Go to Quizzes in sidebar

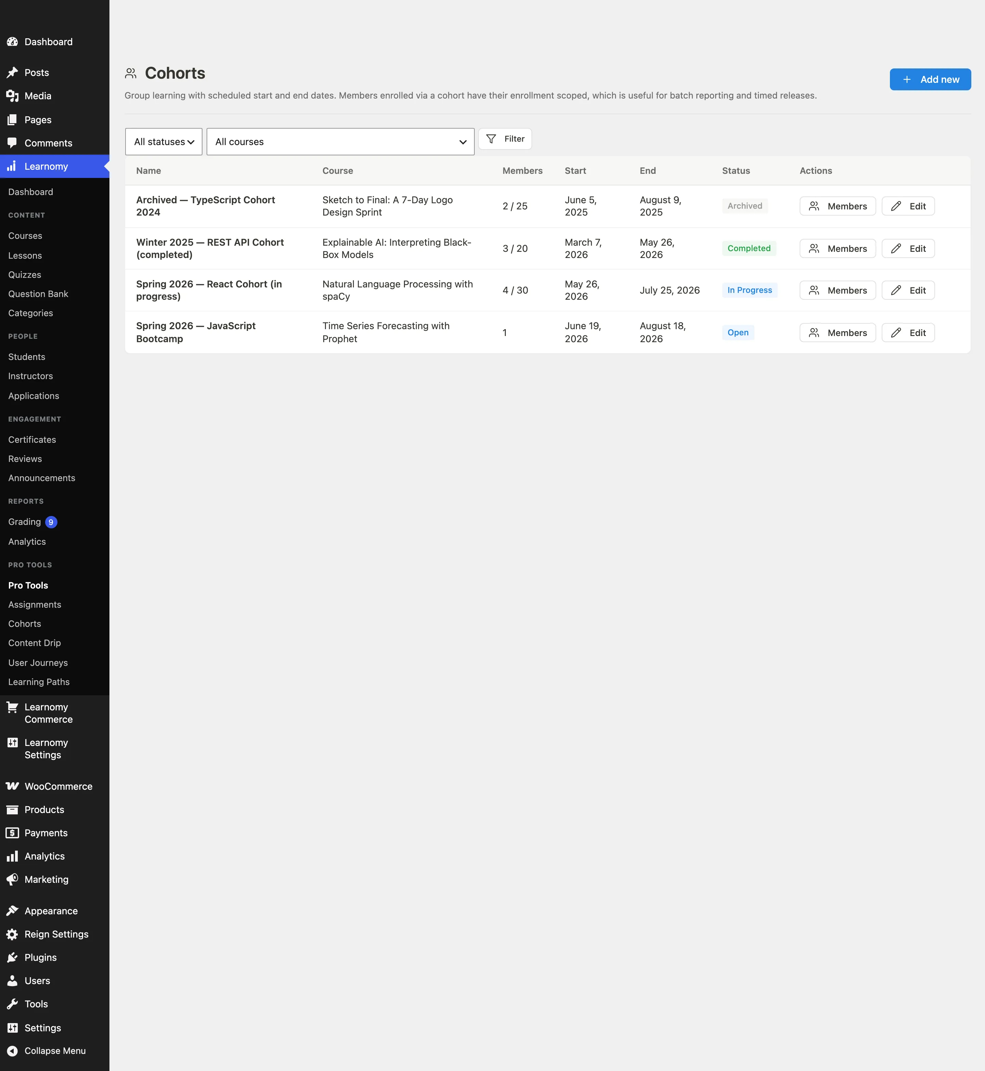(x=25, y=275)
